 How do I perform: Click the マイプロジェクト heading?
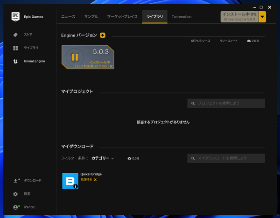pos(77,91)
